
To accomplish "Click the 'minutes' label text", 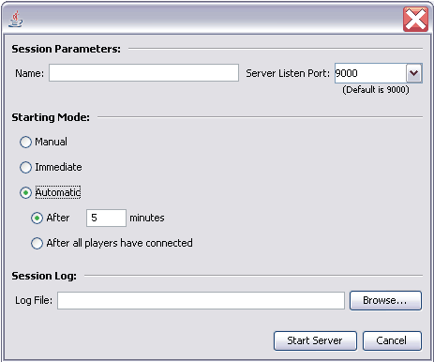I will (x=147, y=218).
